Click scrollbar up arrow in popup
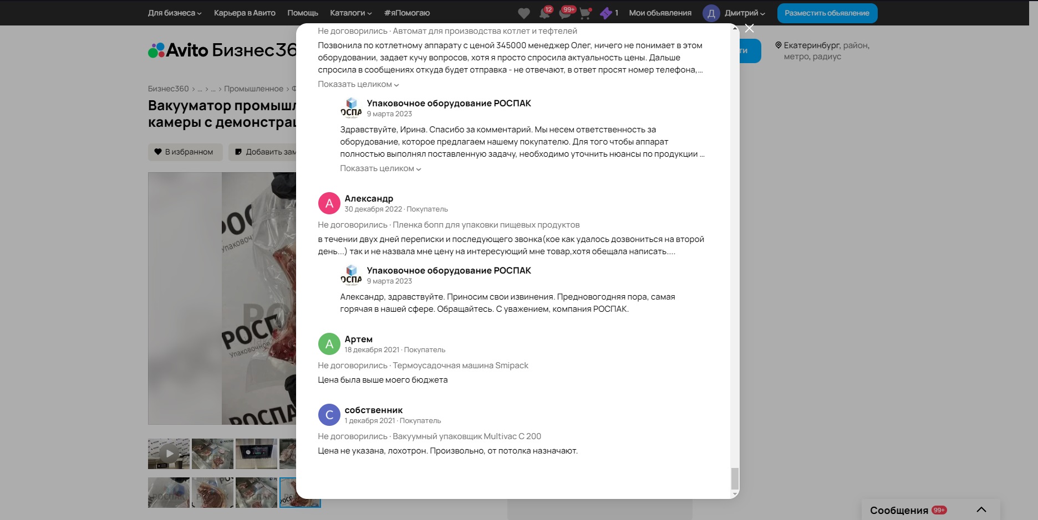 coord(735,28)
